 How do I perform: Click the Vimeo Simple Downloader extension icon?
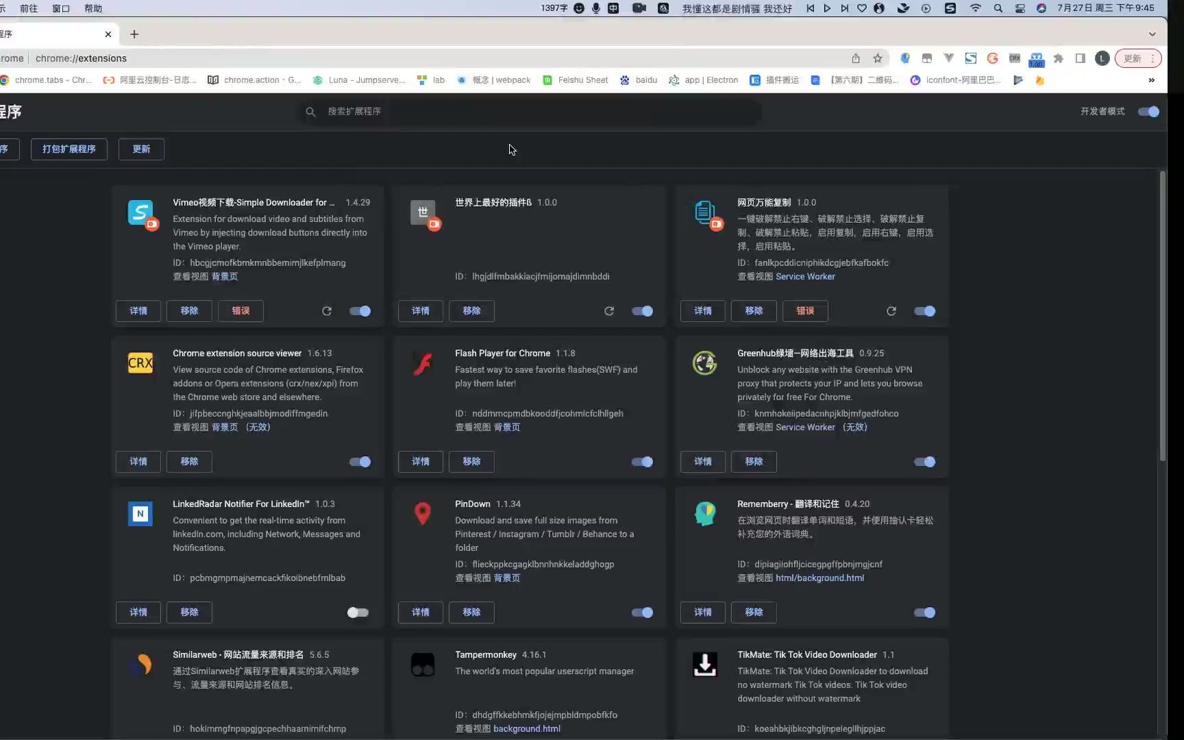[140, 212]
